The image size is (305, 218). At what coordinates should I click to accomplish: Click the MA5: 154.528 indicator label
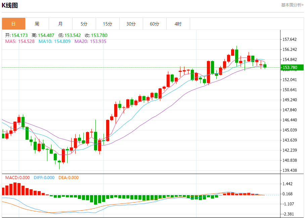[x=20, y=41]
